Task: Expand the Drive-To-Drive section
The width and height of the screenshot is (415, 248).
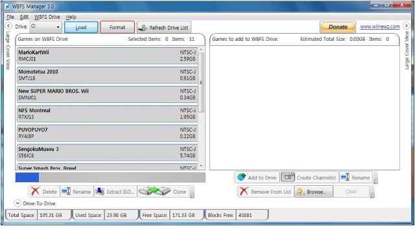Action: pyautogui.click(x=18, y=203)
